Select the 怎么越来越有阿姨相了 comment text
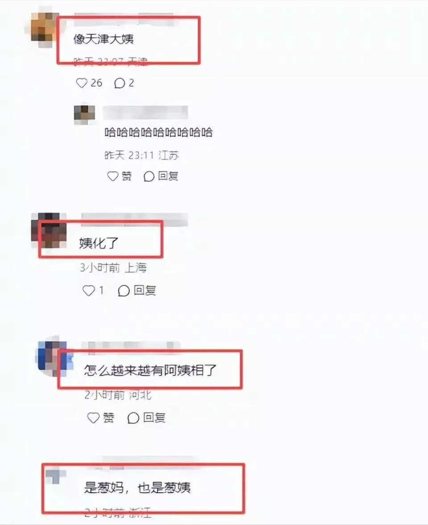Viewport: 428px width, 525px height. tap(150, 370)
